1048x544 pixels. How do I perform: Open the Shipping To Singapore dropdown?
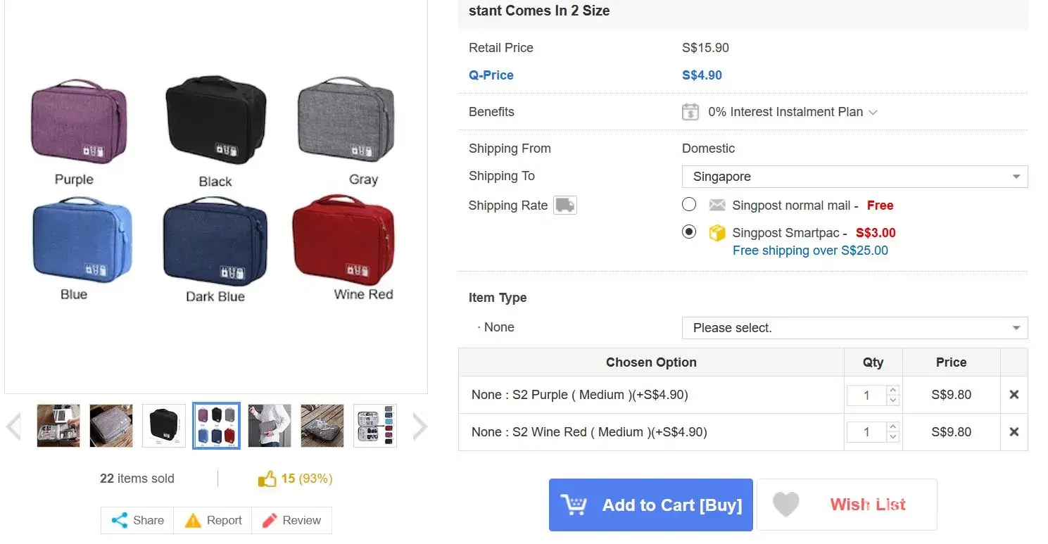point(854,177)
